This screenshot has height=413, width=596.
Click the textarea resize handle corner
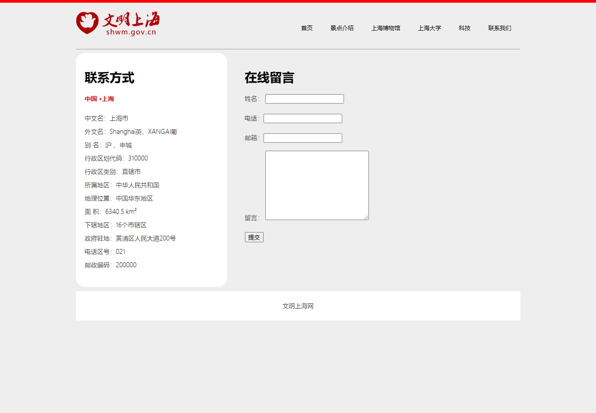366,217
